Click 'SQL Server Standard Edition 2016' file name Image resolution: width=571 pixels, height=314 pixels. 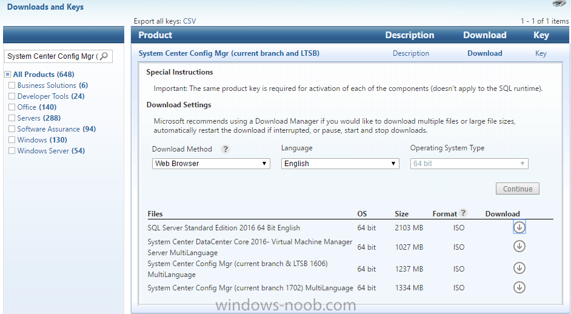coord(224,228)
